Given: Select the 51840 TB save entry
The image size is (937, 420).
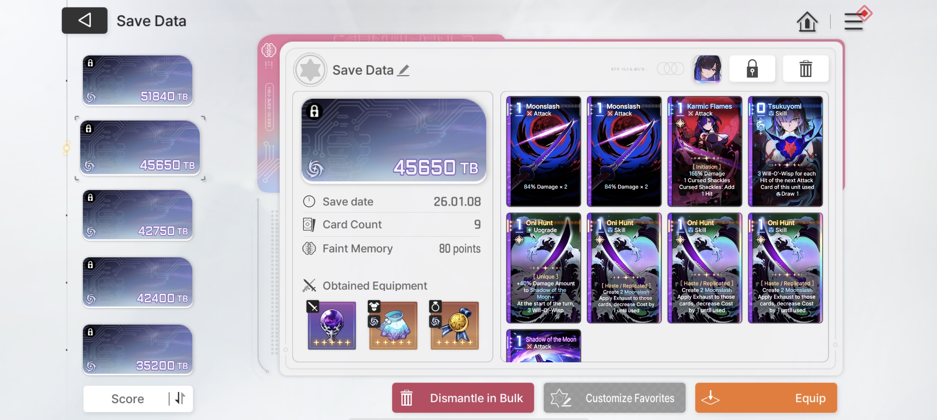Looking at the screenshot, I should pyautogui.click(x=137, y=81).
